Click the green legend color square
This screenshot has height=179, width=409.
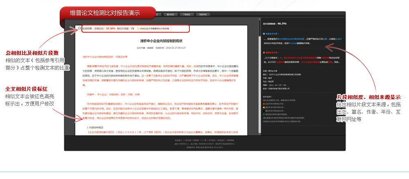pyautogui.click(x=264, y=114)
